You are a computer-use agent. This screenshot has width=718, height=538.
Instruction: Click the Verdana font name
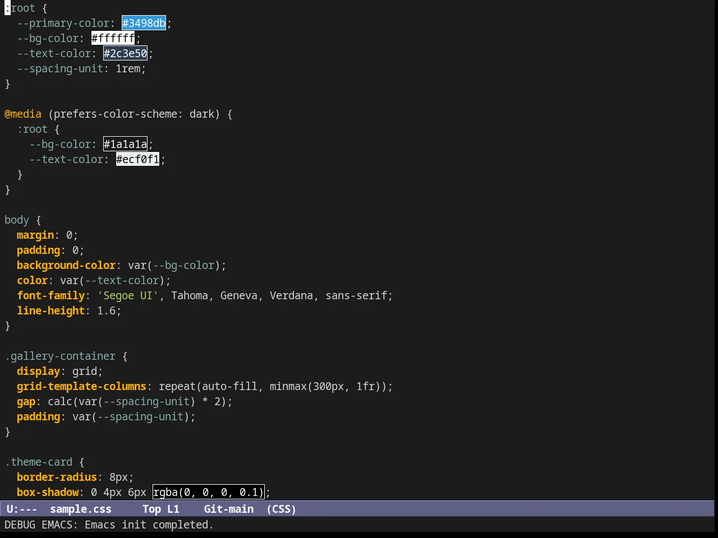(x=292, y=295)
